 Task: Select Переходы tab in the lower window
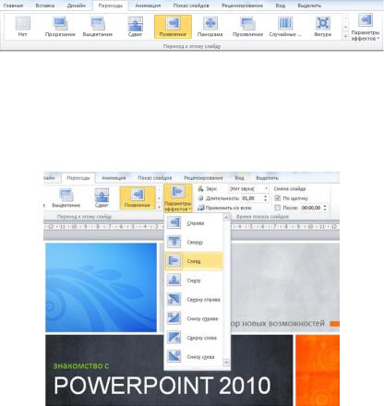pos(78,178)
